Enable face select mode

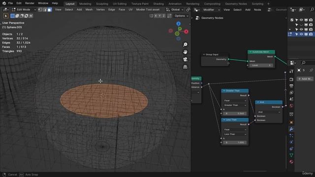(x=49, y=10)
